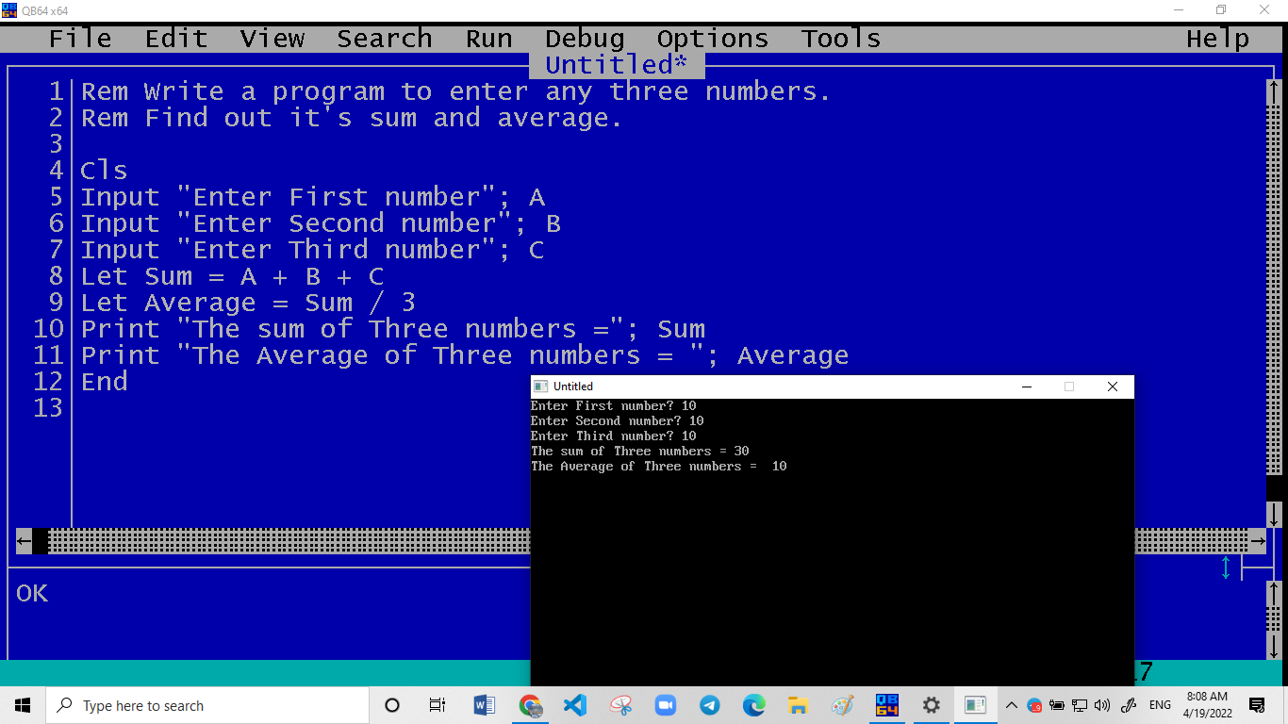Open the Snipping tool from the taskbar

tap(620, 705)
